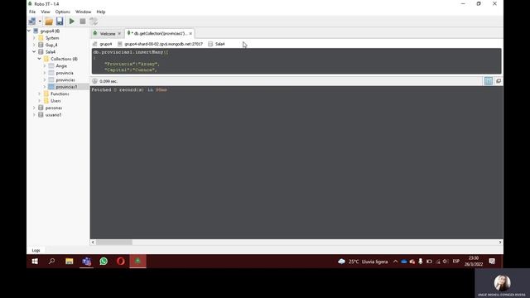Select the Collections (4) folder

[x=64, y=59]
